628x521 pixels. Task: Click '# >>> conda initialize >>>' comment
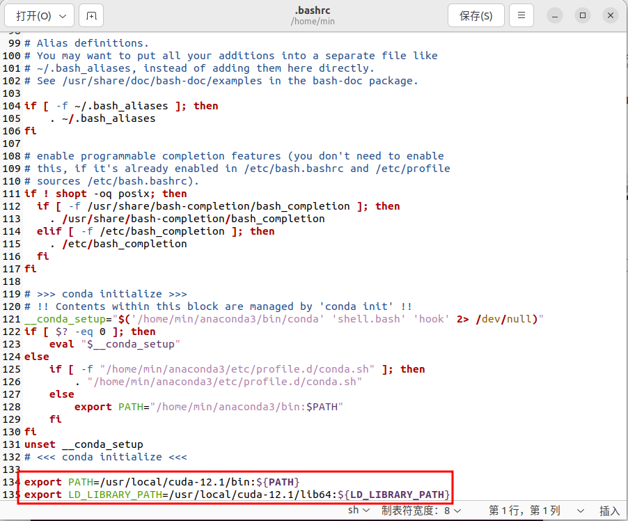pos(106,294)
